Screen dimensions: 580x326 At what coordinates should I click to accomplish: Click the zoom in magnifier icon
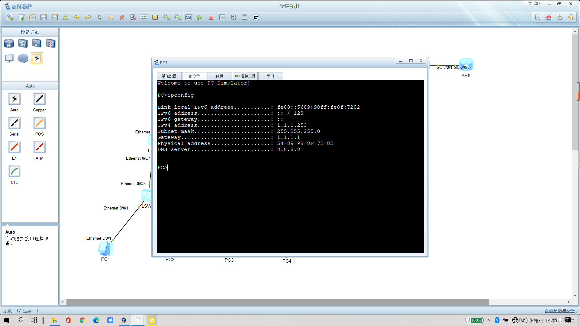pos(166,18)
